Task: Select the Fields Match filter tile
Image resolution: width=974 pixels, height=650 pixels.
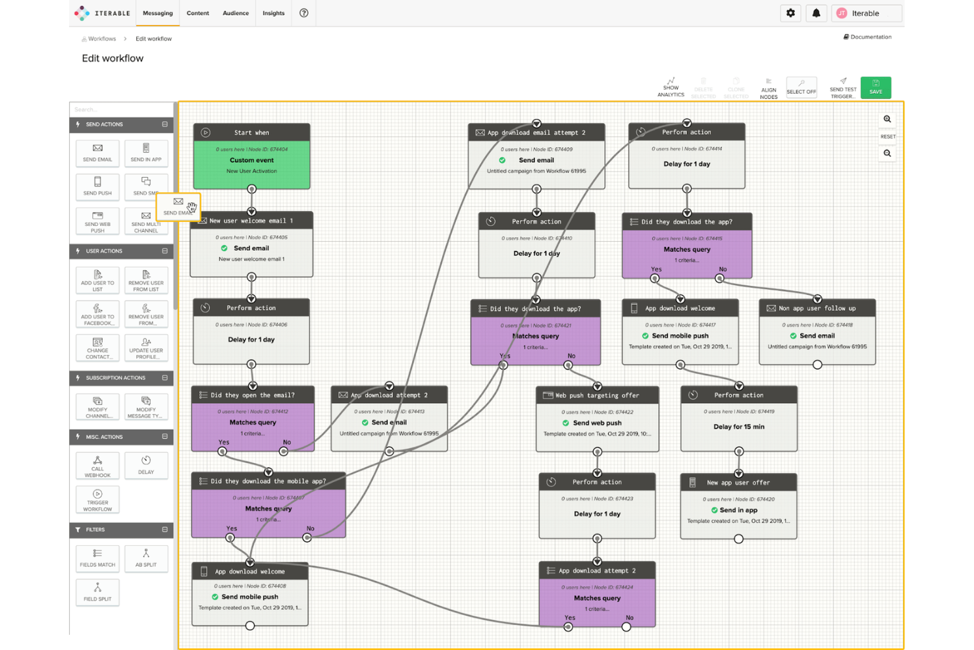Action: [97, 558]
